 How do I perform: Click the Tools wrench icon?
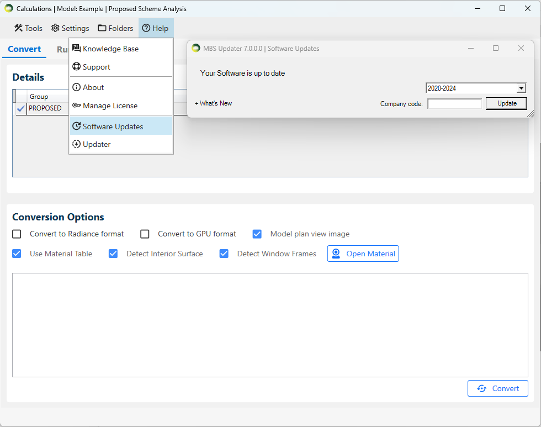[x=18, y=28]
